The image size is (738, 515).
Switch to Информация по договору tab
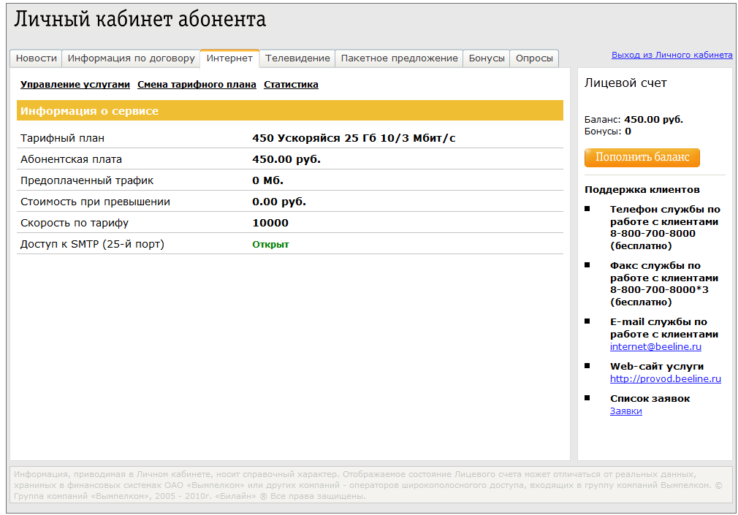click(x=132, y=58)
